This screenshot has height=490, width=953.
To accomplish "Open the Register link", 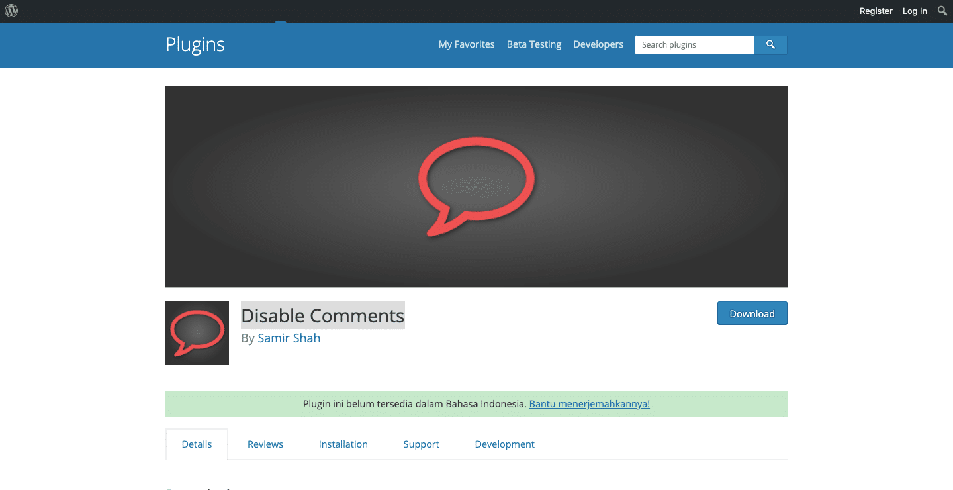I will point(876,11).
